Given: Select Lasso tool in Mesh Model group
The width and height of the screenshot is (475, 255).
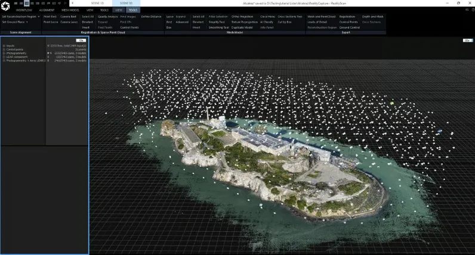Looking at the screenshot, I should 169,17.
